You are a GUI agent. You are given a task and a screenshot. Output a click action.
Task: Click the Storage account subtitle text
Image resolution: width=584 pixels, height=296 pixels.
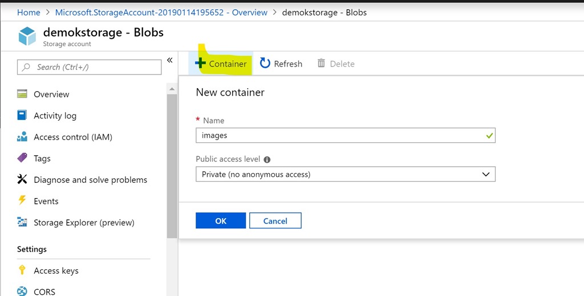(x=67, y=44)
